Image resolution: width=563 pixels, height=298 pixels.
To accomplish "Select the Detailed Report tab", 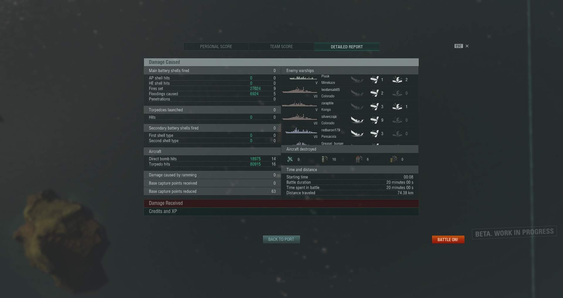I will [347, 47].
